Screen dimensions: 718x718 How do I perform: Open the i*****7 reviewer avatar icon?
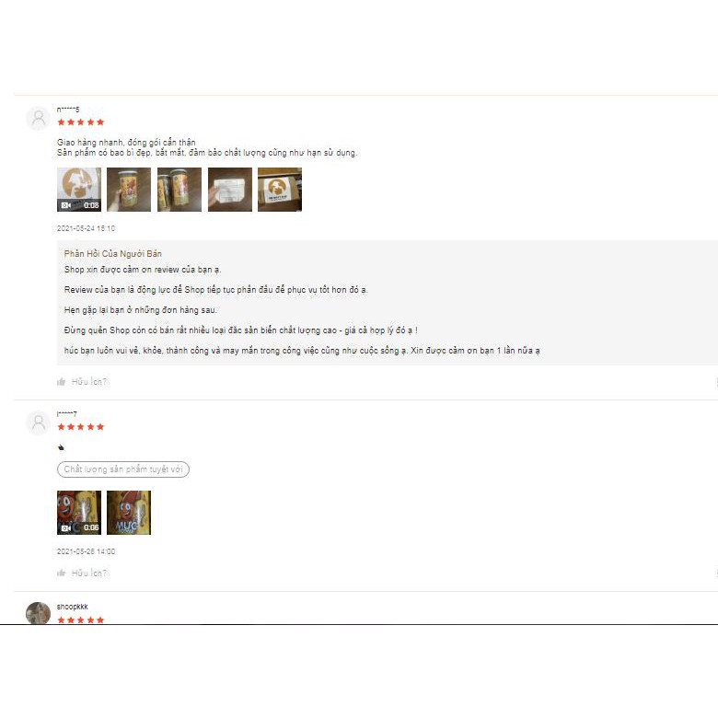tap(39, 423)
